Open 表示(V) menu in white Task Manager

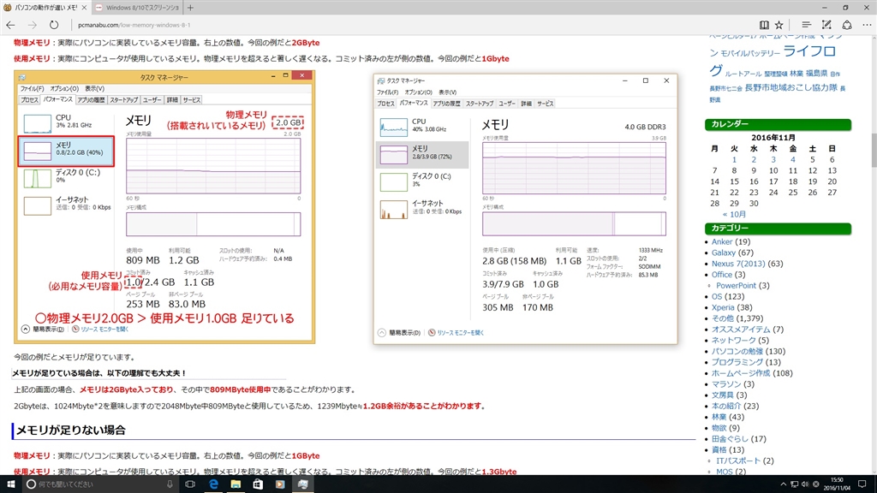(x=447, y=92)
